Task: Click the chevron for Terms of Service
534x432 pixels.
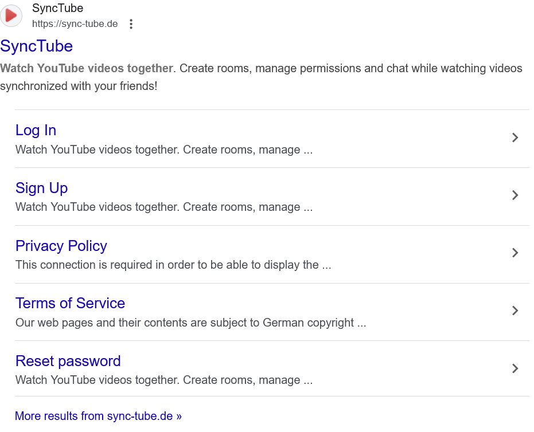Action: [x=515, y=311]
